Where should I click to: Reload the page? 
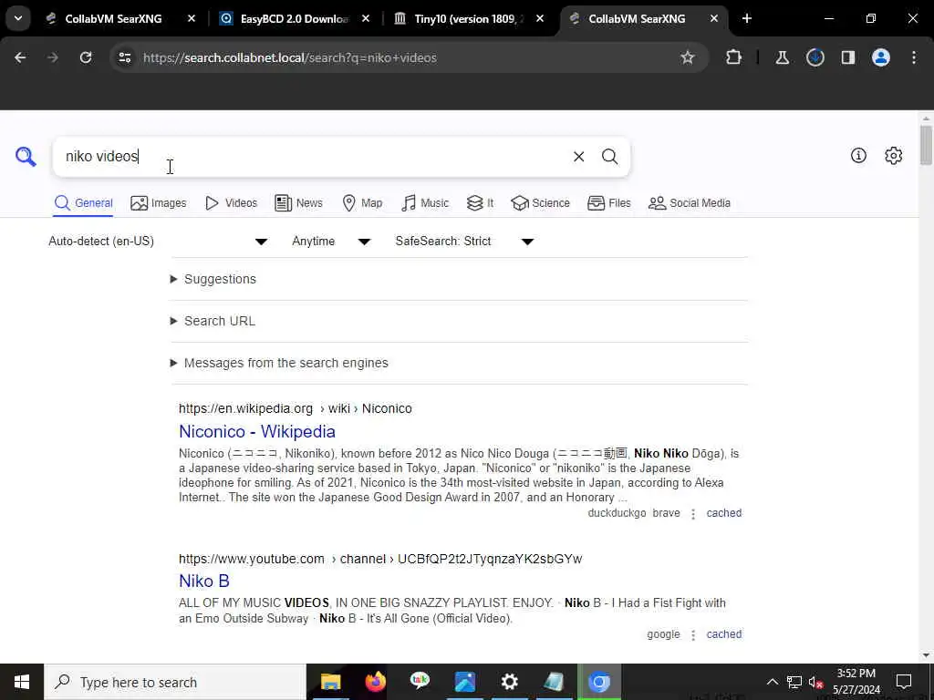point(86,57)
